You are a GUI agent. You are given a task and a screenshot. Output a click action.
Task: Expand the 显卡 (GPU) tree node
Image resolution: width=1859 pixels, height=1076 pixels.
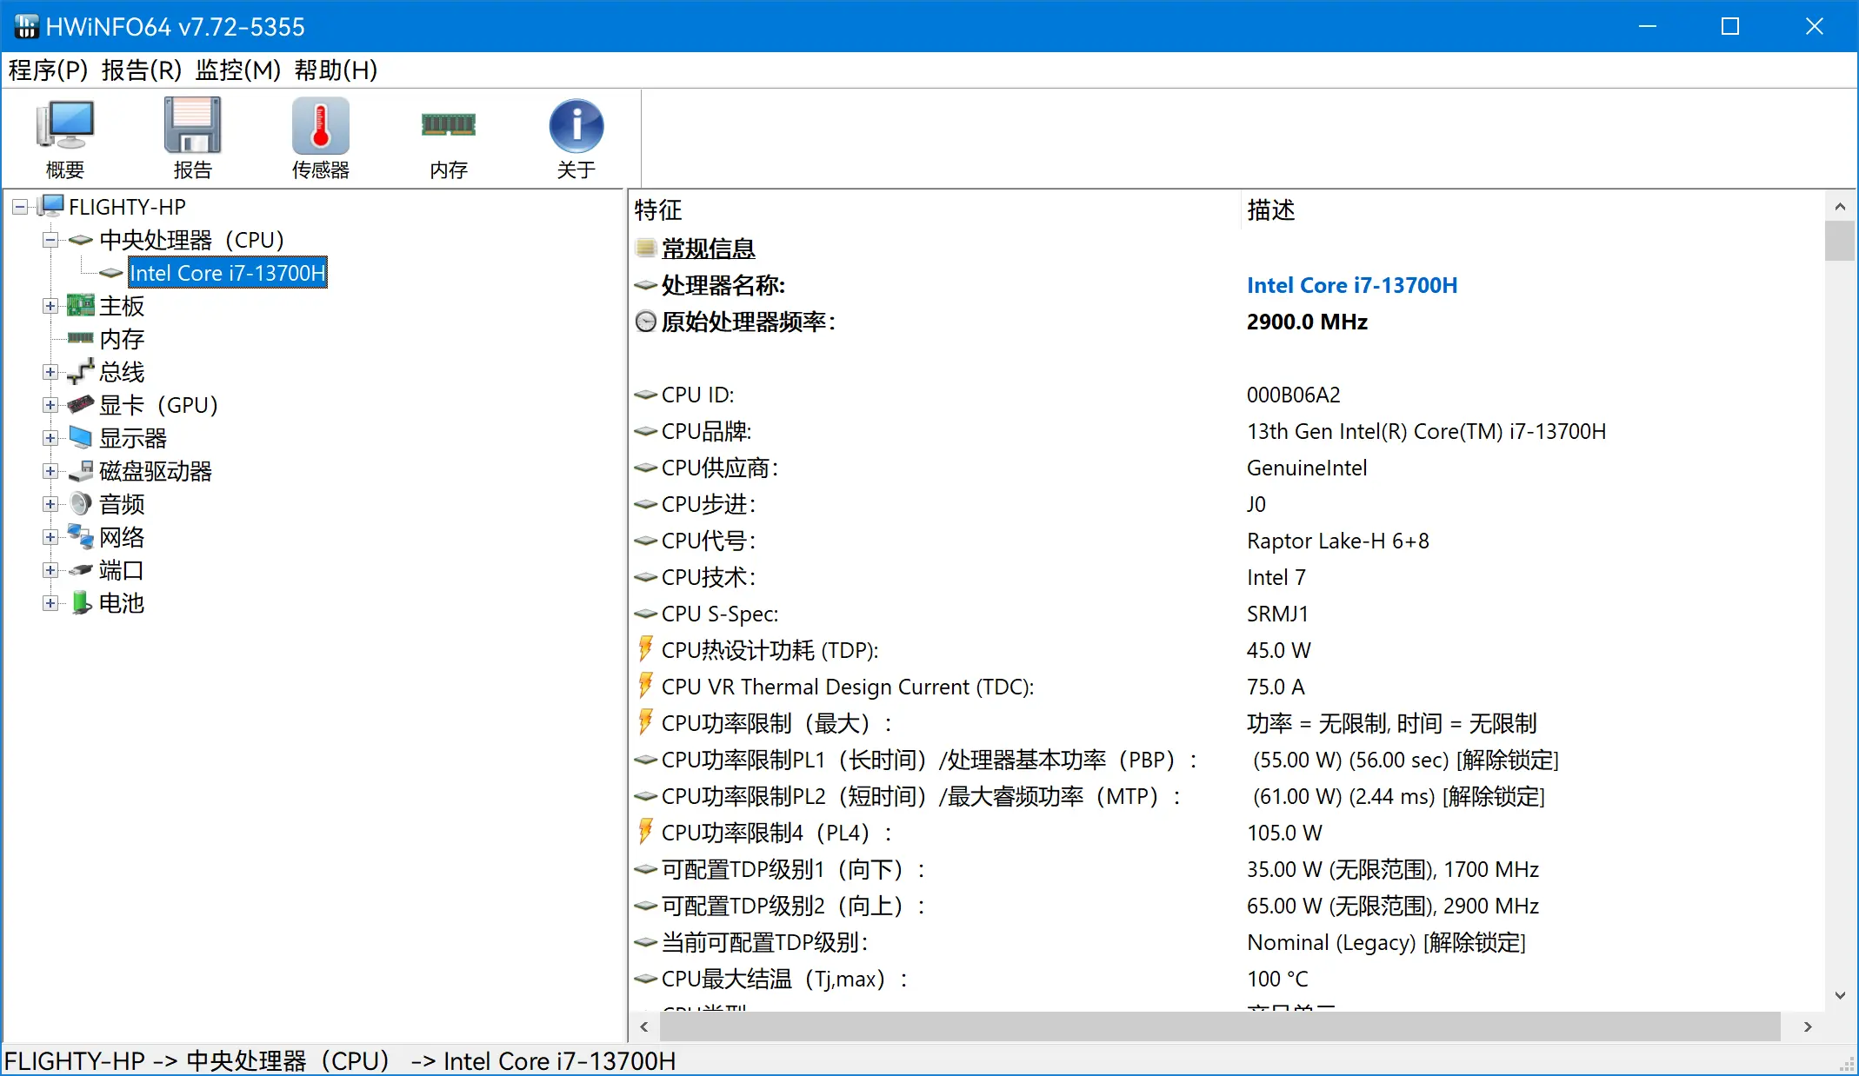[50, 405]
